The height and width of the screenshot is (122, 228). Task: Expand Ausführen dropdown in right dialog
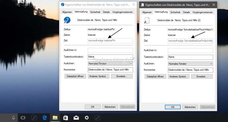coord(190,64)
